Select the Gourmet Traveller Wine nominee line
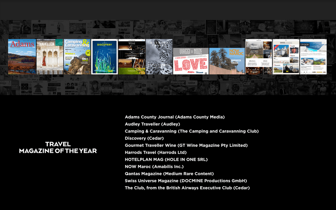The width and height of the screenshot is (336, 210). [x=186, y=145]
